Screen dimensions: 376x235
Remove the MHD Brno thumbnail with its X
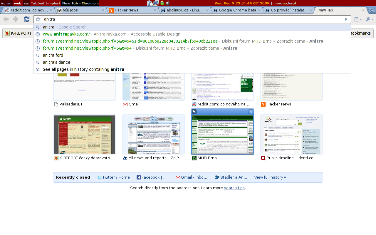[x=251, y=112]
